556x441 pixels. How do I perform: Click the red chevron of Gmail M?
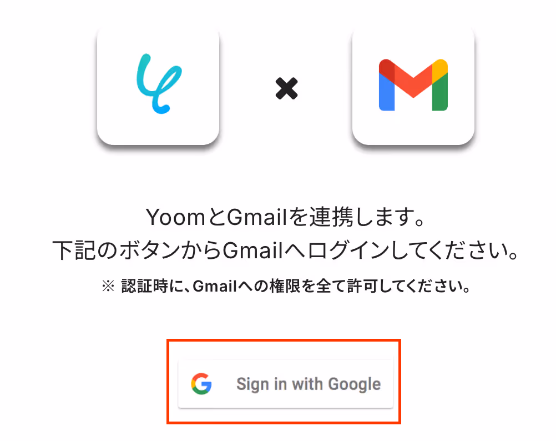pos(413,79)
